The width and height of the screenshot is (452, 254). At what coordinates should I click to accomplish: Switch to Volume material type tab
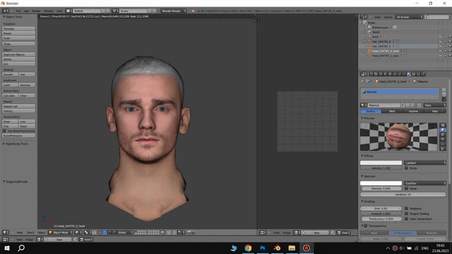[x=413, y=111]
